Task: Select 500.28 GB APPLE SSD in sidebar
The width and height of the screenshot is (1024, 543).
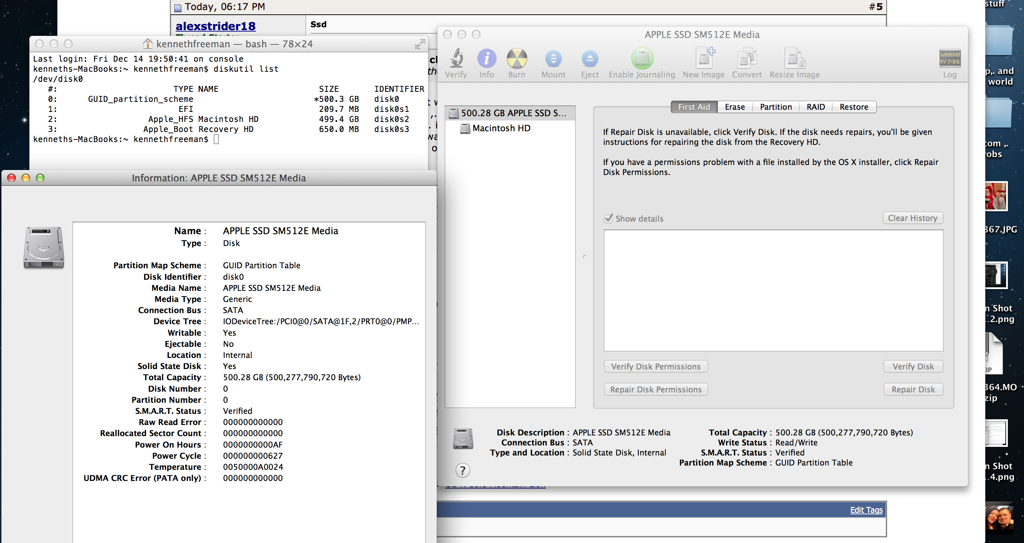Action: click(x=510, y=113)
